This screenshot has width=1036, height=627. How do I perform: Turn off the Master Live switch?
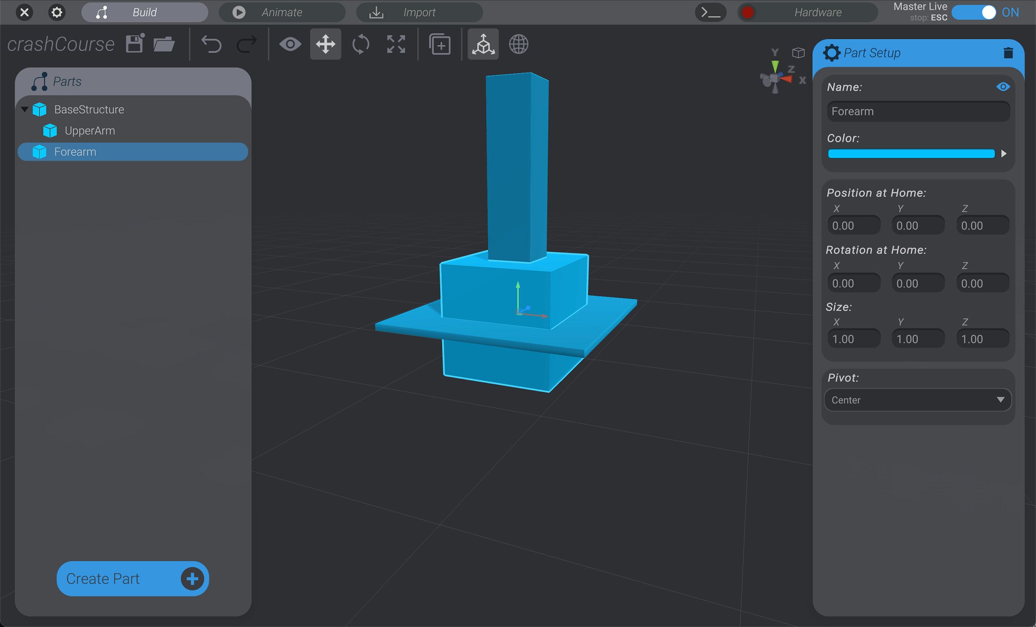tap(975, 13)
